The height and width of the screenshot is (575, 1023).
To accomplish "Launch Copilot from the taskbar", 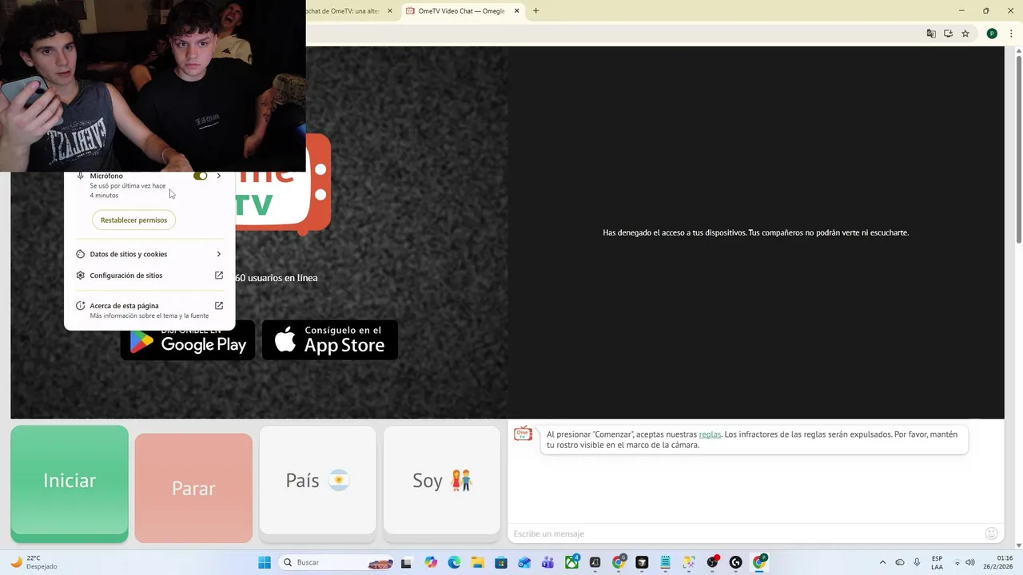I will click(x=431, y=562).
